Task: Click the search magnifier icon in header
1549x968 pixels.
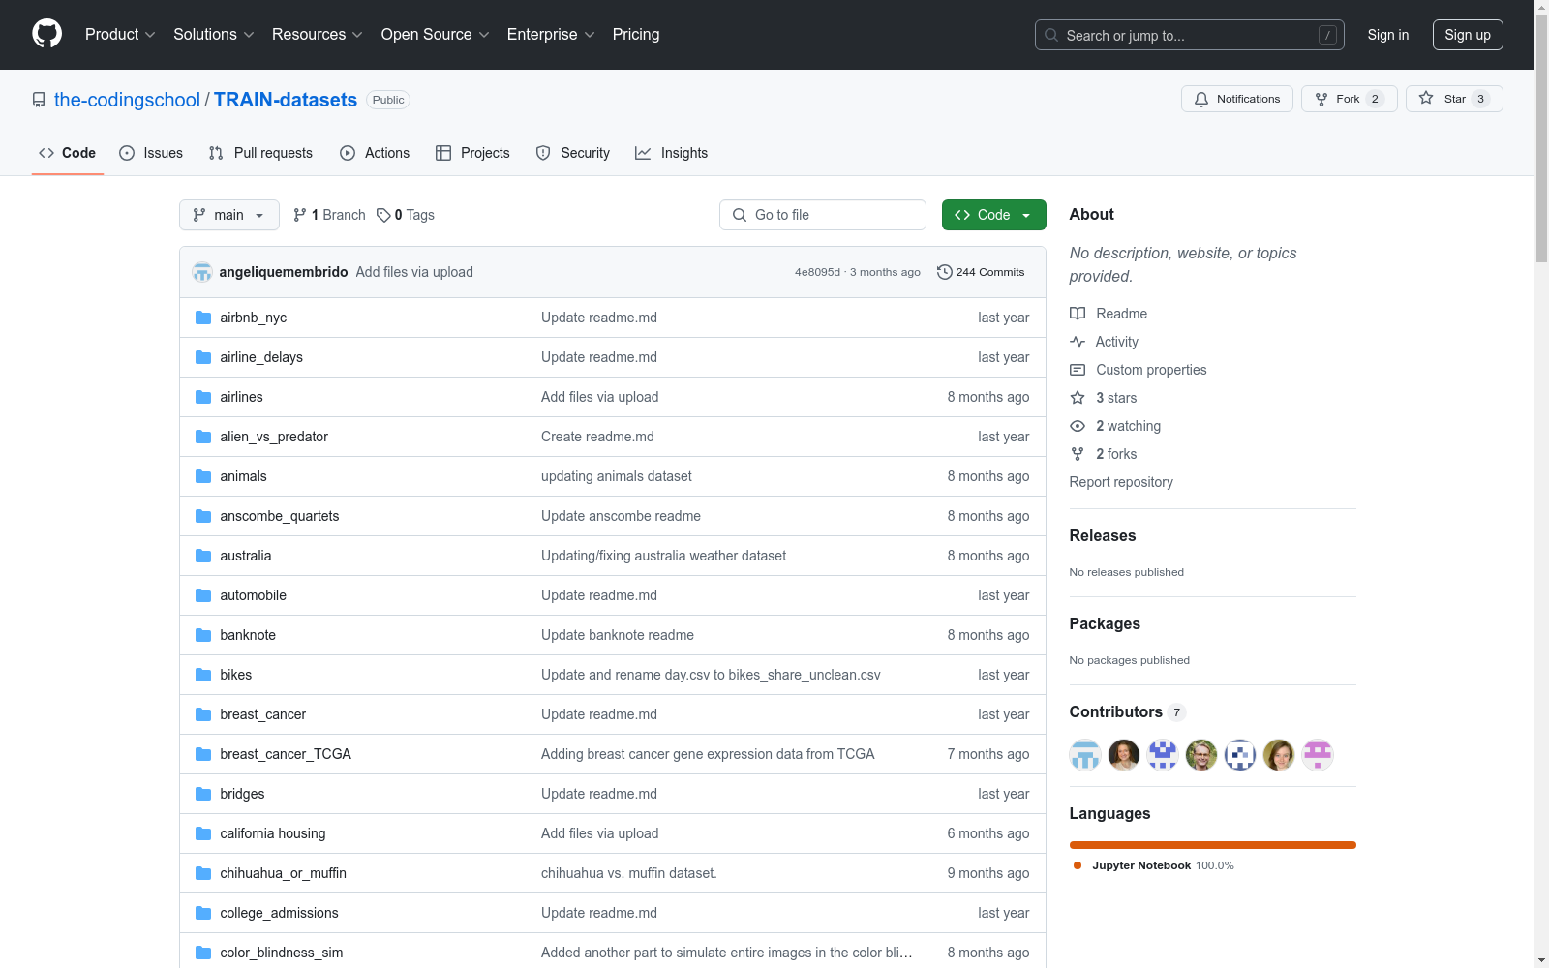Action: (x=1051, y=35)
